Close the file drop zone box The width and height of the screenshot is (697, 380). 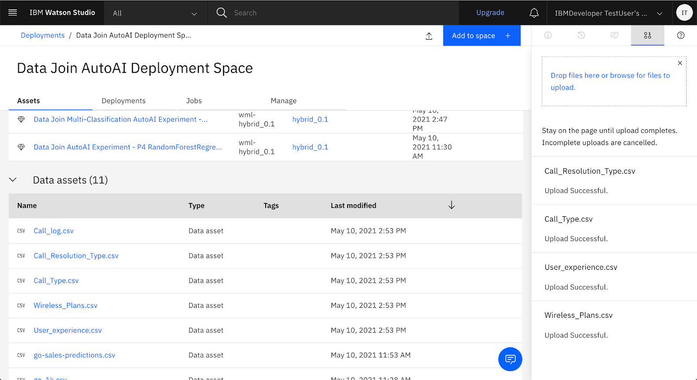pyautogui.click(x=680, y=63)
